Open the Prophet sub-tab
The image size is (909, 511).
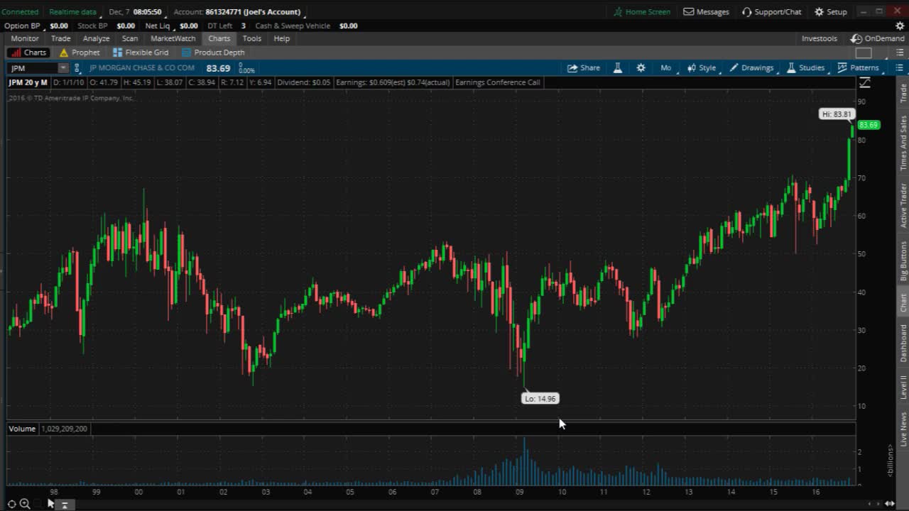80,53
